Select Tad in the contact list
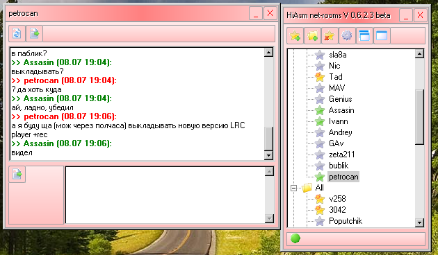 click(336, 77)
